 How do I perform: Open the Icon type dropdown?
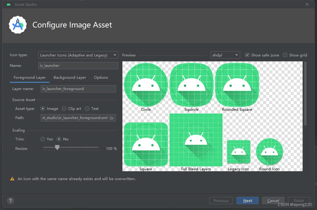point(78,55)
